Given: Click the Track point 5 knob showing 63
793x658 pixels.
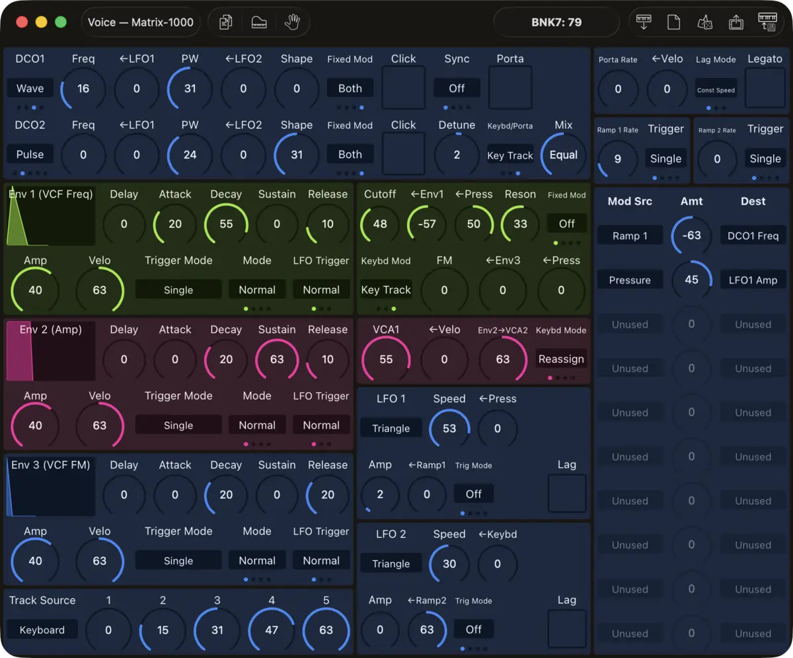Looking at the screenshot, I should 326,630.
